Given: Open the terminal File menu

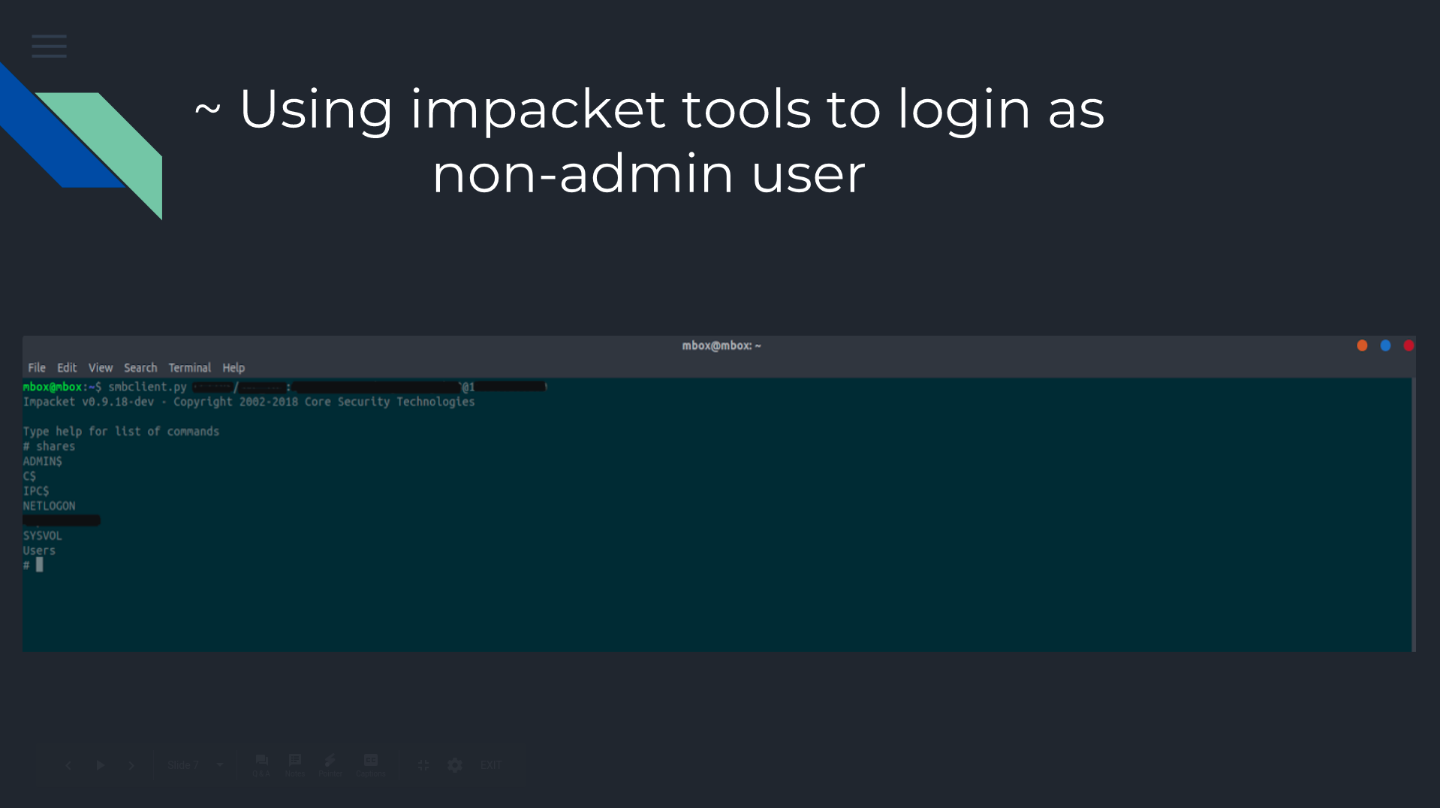Looking at the screenshot, I should coord(37,368).
